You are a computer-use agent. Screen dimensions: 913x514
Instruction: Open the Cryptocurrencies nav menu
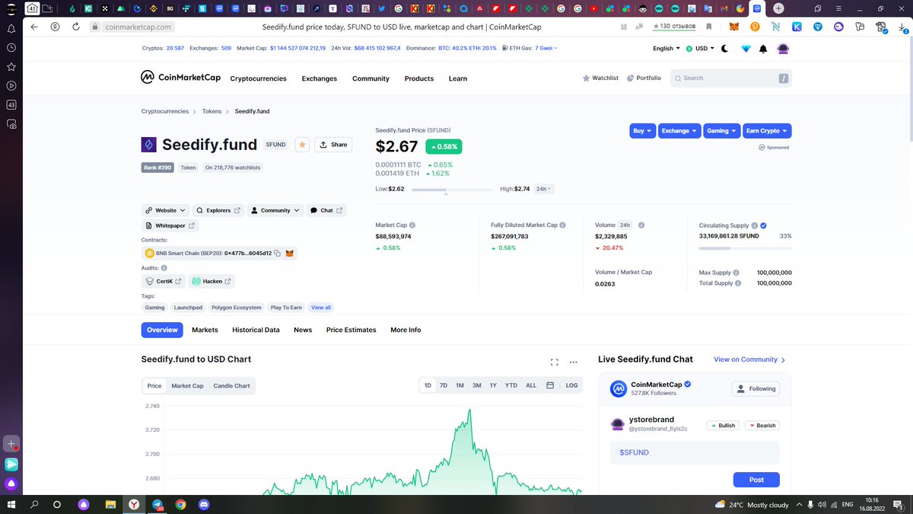tap(258, 78)
